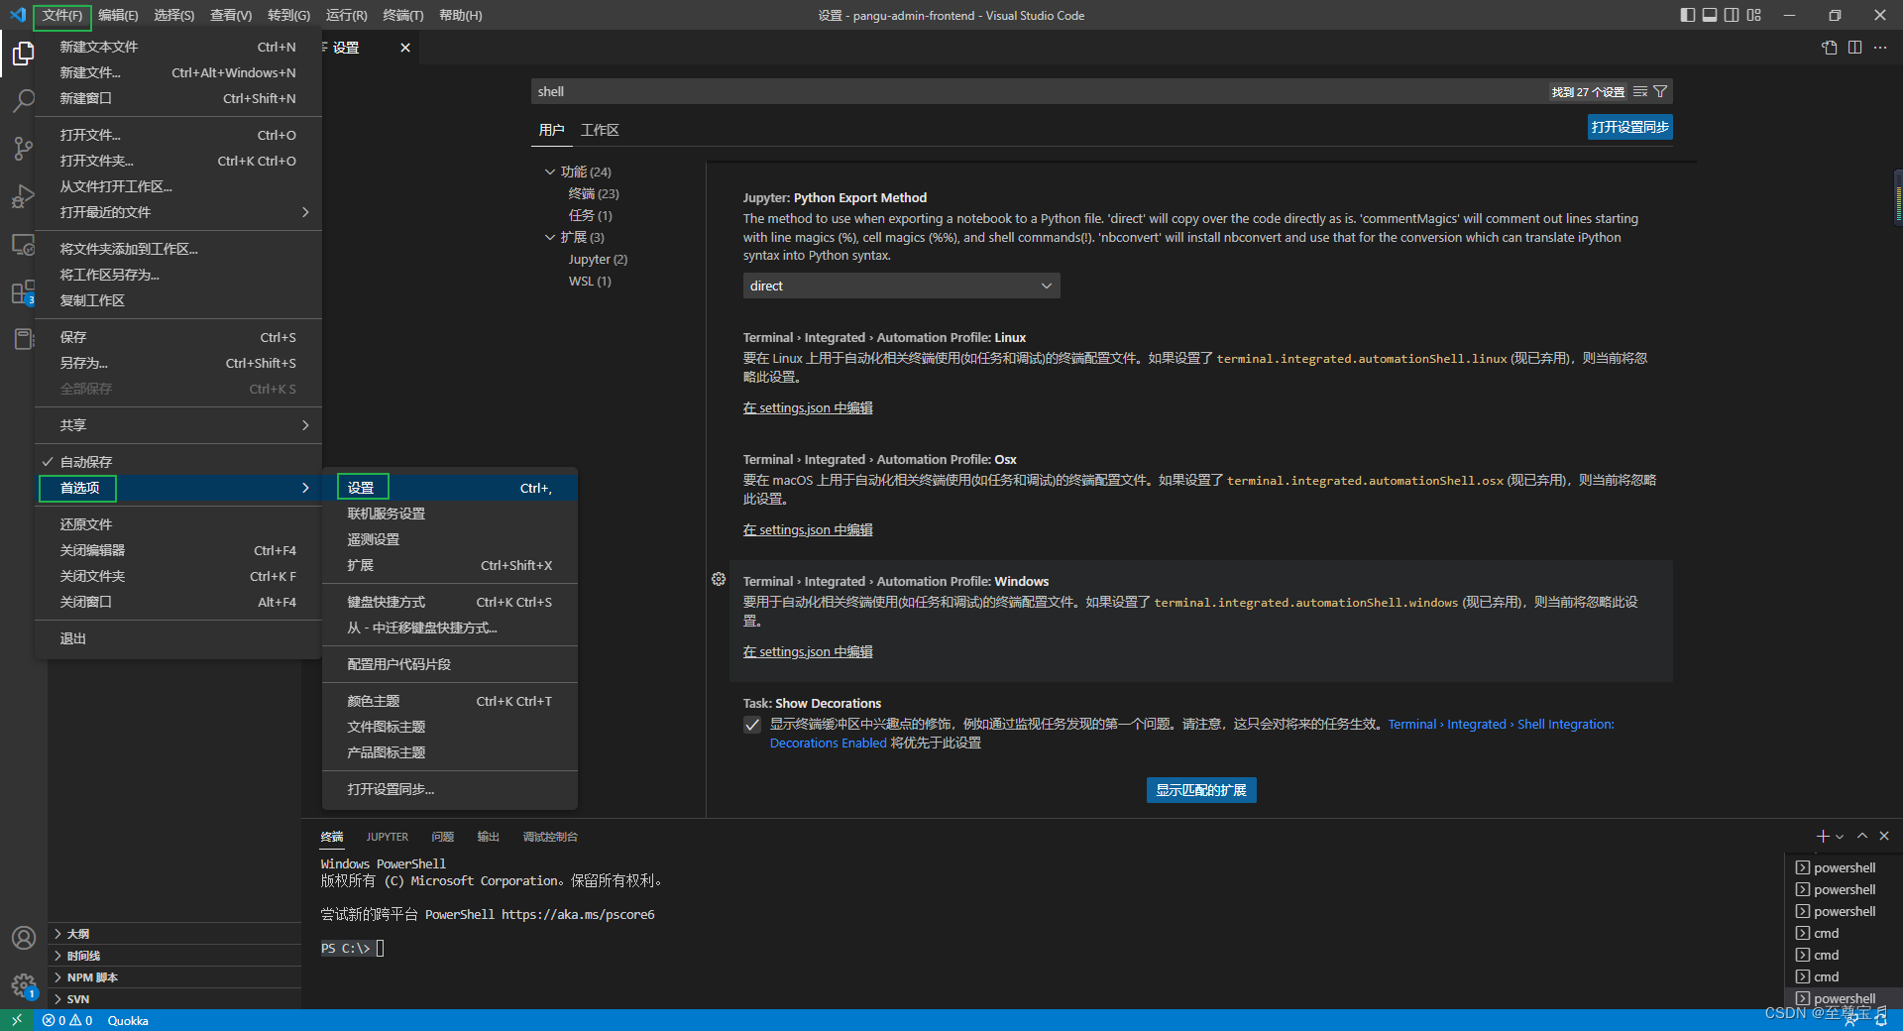Click settings editor vertical scrollbar
The height and width of the screenshot is (1031, 1903).
(1898, 198)
